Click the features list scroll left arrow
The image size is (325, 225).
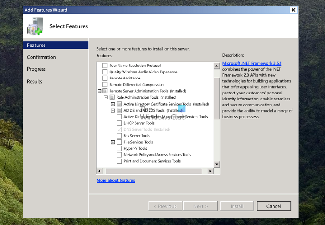pyautogui.click(x=99, y=171)
